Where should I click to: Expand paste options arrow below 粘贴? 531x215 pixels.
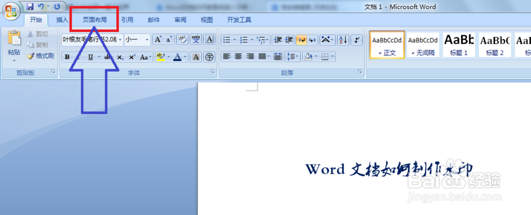[x=14, y=61]
